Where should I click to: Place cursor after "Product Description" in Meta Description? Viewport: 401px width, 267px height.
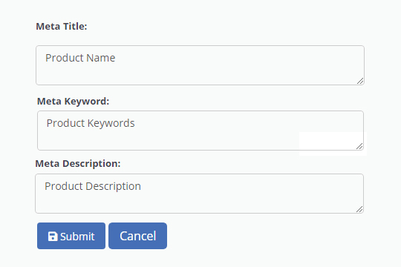click(x=141, y=186)
